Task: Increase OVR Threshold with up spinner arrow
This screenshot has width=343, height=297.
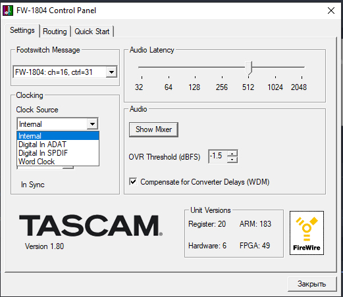Action: [232, 154]
